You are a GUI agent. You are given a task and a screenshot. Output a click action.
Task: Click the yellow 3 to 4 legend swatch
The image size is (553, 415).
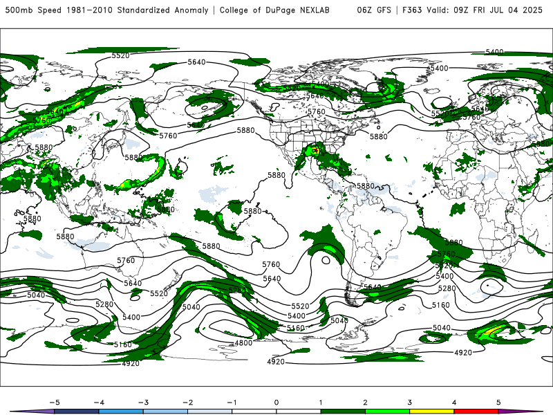pyautogui.click(x=431, y=412)
